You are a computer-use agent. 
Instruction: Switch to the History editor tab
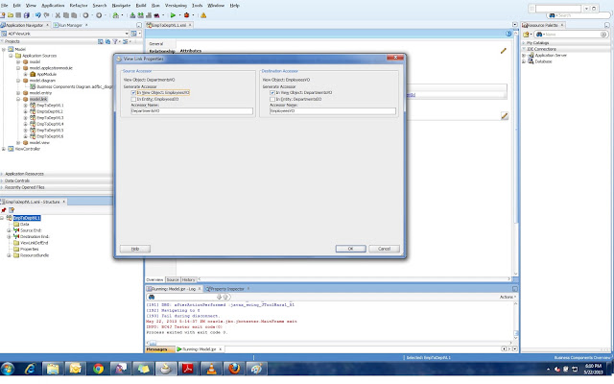(x=188, y=279)
